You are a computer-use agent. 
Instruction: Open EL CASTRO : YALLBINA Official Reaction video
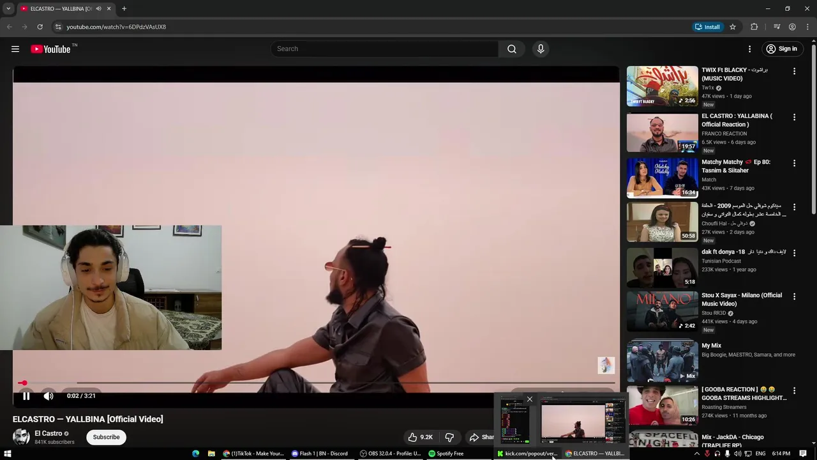pos(737,120)
